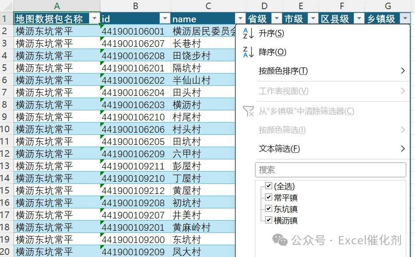Image resolution: width=415 pixels, height=257 pixels.
Task: Select column C header
Action: coord(208,6)
